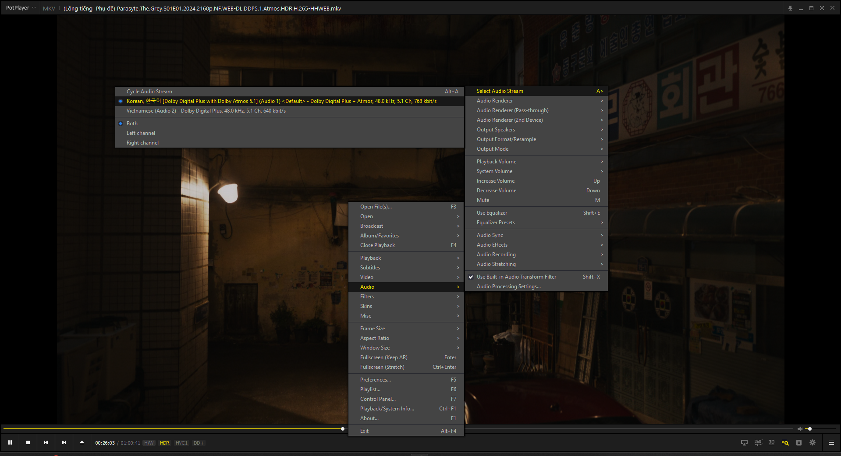Pin window with the title bar pin icon
Viewport: 841px width, 456px height.
point(790,8)
